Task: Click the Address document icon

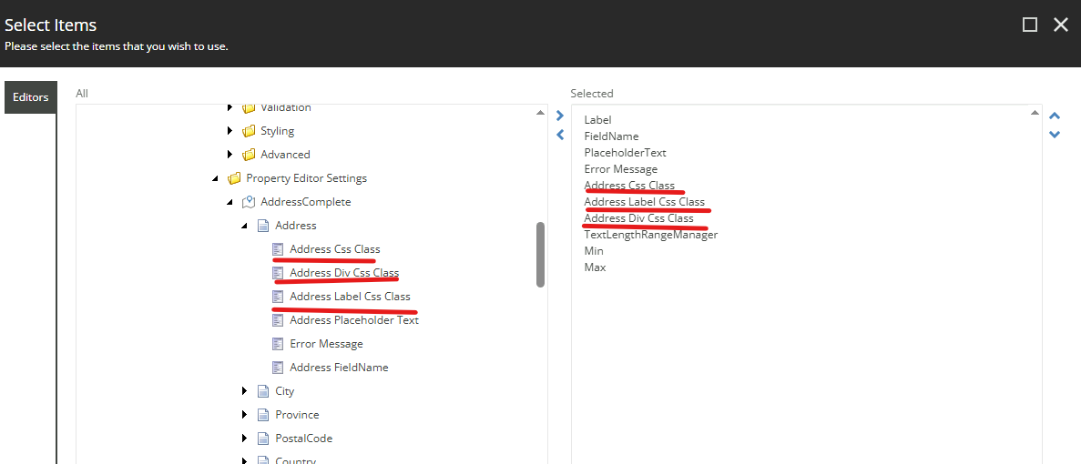Action: (x=262, y=225)
